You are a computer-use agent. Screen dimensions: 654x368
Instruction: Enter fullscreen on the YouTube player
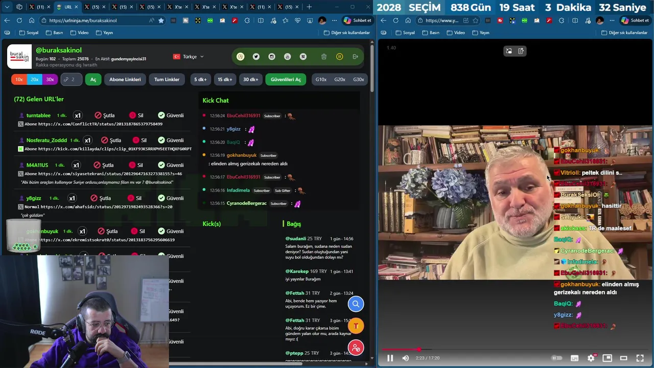(x=640, y=358)
